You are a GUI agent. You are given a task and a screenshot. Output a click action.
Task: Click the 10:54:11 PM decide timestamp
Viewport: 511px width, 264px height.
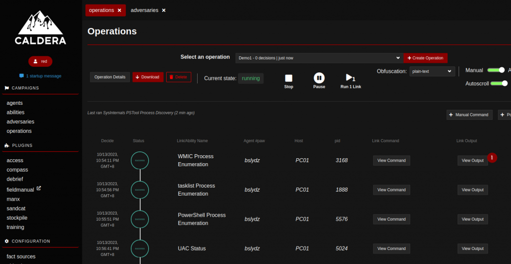[x=107, y=160]
